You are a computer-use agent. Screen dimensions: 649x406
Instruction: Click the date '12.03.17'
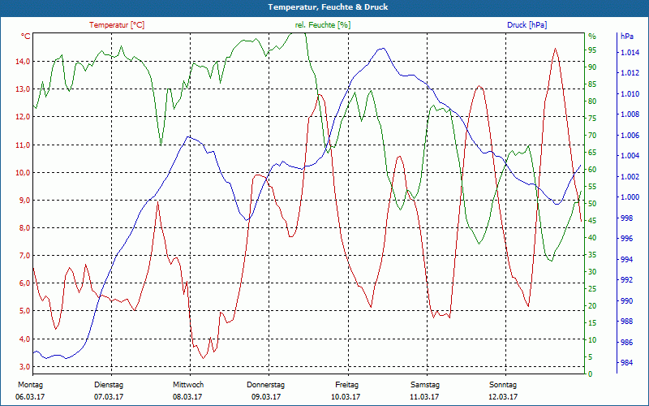tap(503, 397)
